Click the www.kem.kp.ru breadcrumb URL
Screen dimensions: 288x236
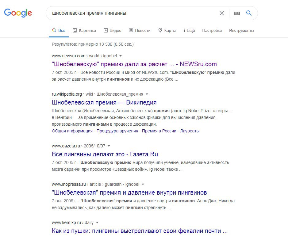[x=66, y=223]
